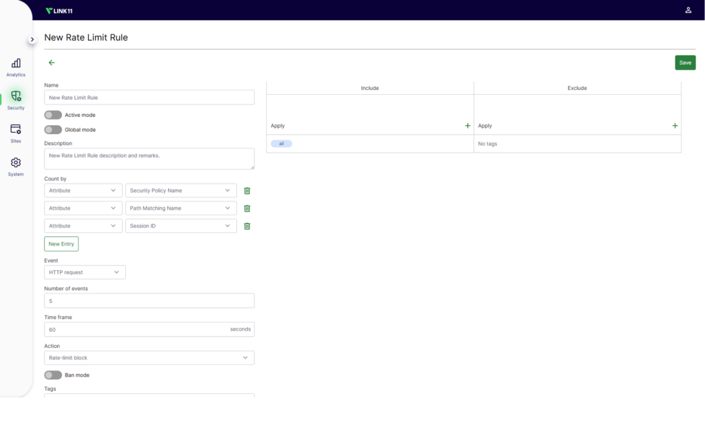Delete the Security Policy Name count-by entry
The height and width of the screenshot is (440, 705).
(247, 191)
